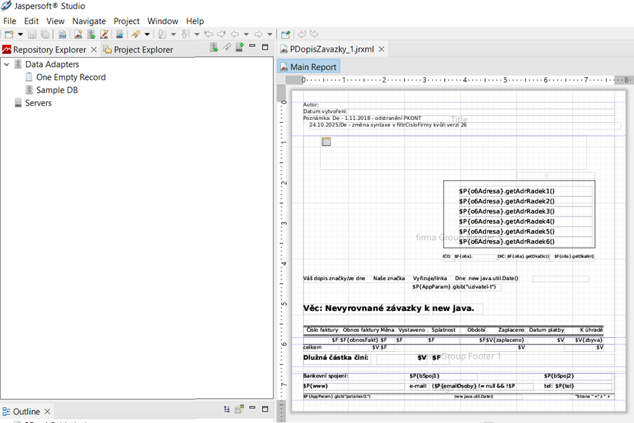Click the Outline thumbnail view icon
This screenshot has width=634, height=423.
[239, 410]
